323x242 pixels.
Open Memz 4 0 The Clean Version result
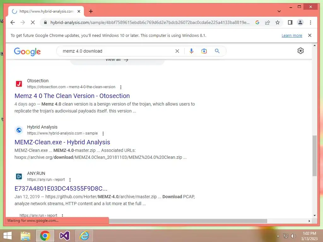(x=72, y=96)
